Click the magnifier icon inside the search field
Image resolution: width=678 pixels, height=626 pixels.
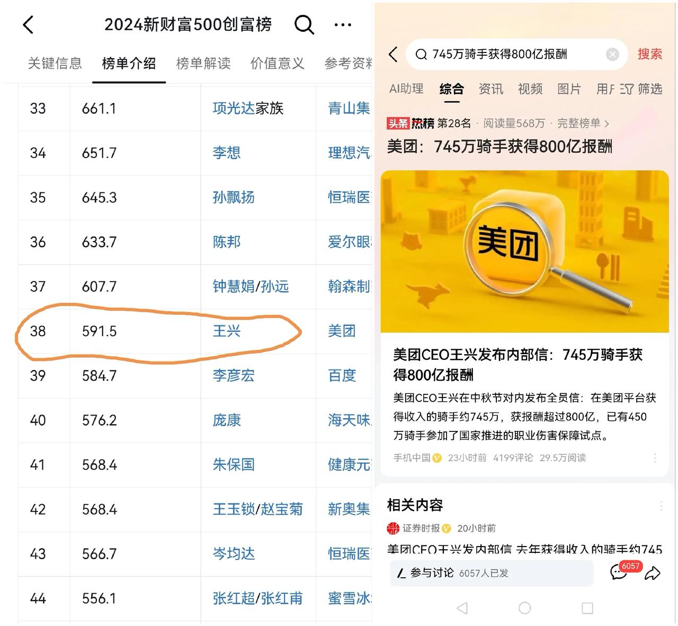(x=421, y=54)
